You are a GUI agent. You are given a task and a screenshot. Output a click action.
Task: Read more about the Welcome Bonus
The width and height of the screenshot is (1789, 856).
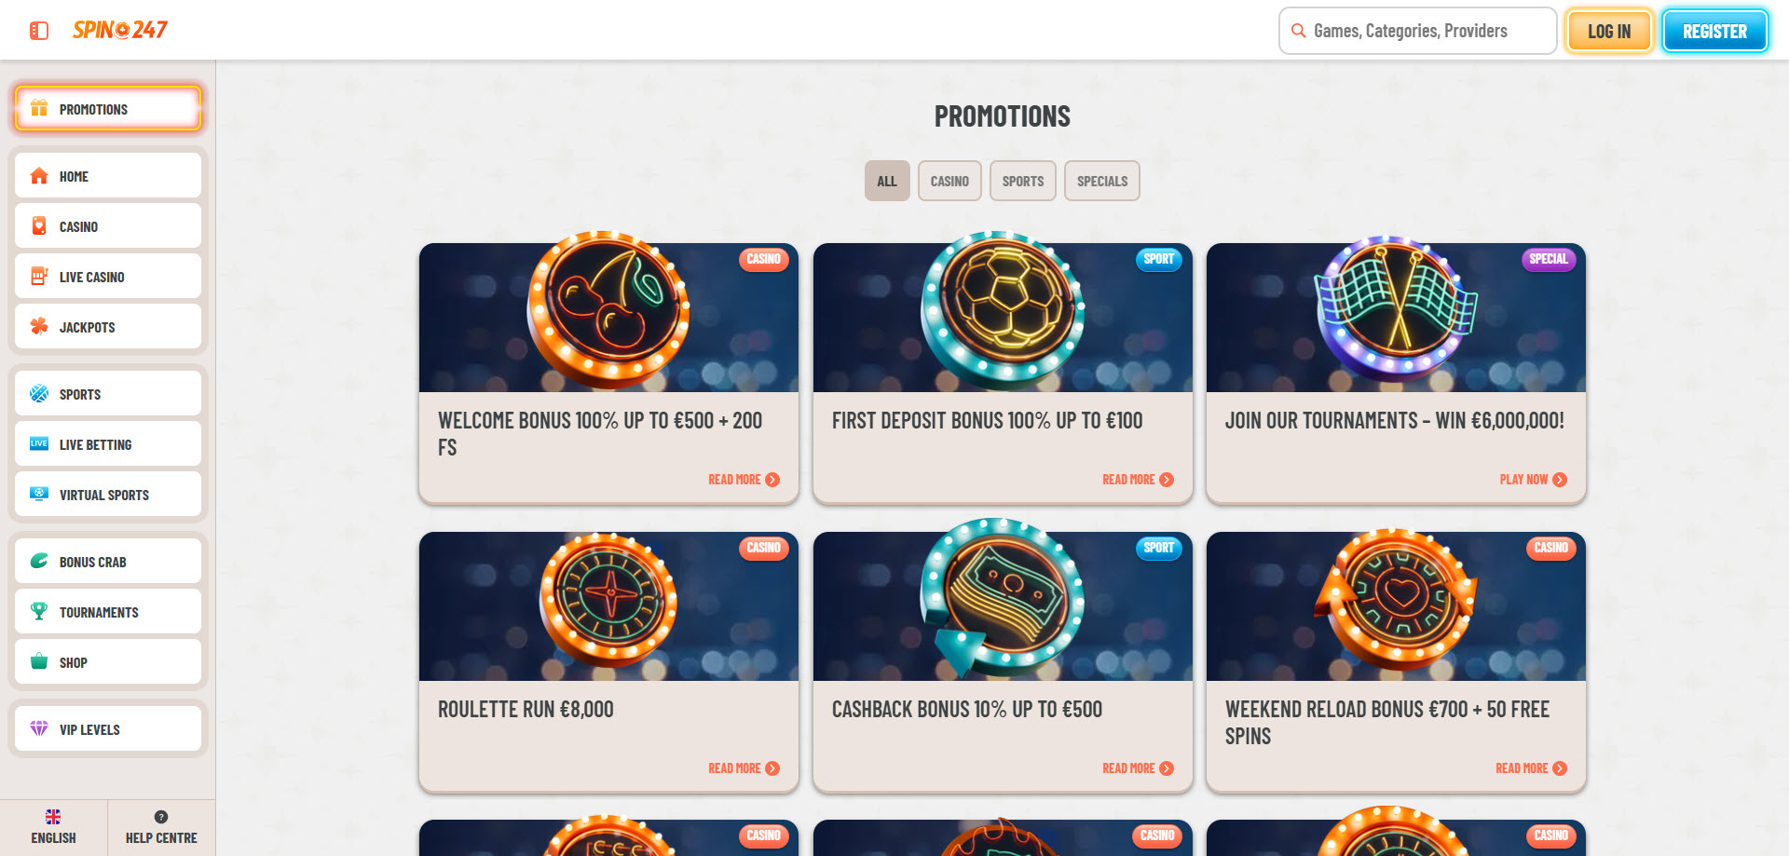744,480
